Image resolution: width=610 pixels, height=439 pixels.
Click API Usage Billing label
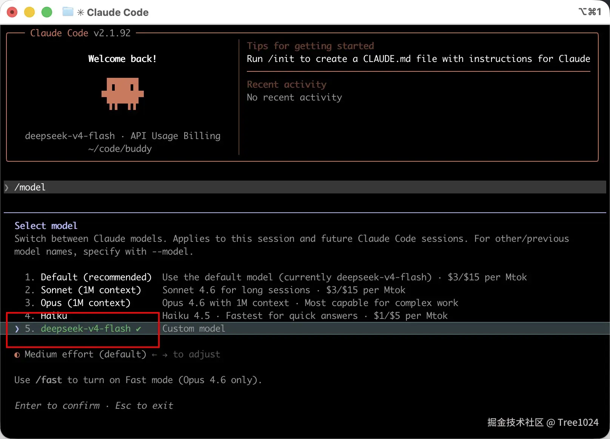[x=176, y=136]
